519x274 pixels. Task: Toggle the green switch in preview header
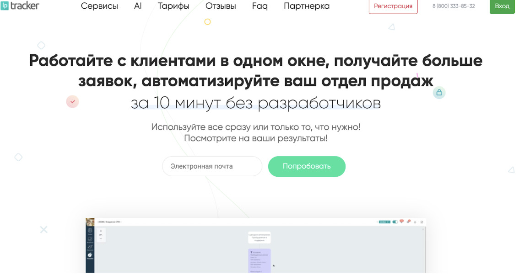(395, 222)
